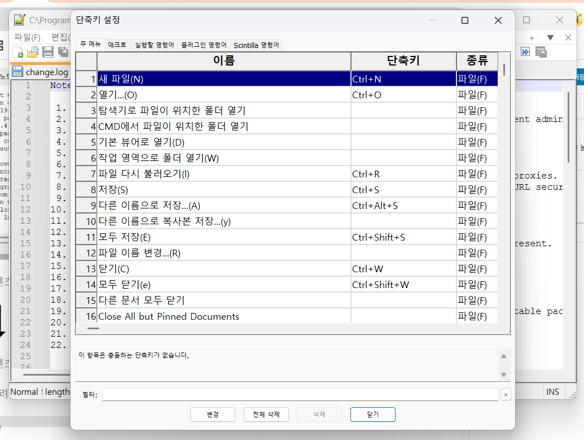Open the down-triangle menu in Notepad++ top right
Viewport: 584px width, 440px height.
551,38
